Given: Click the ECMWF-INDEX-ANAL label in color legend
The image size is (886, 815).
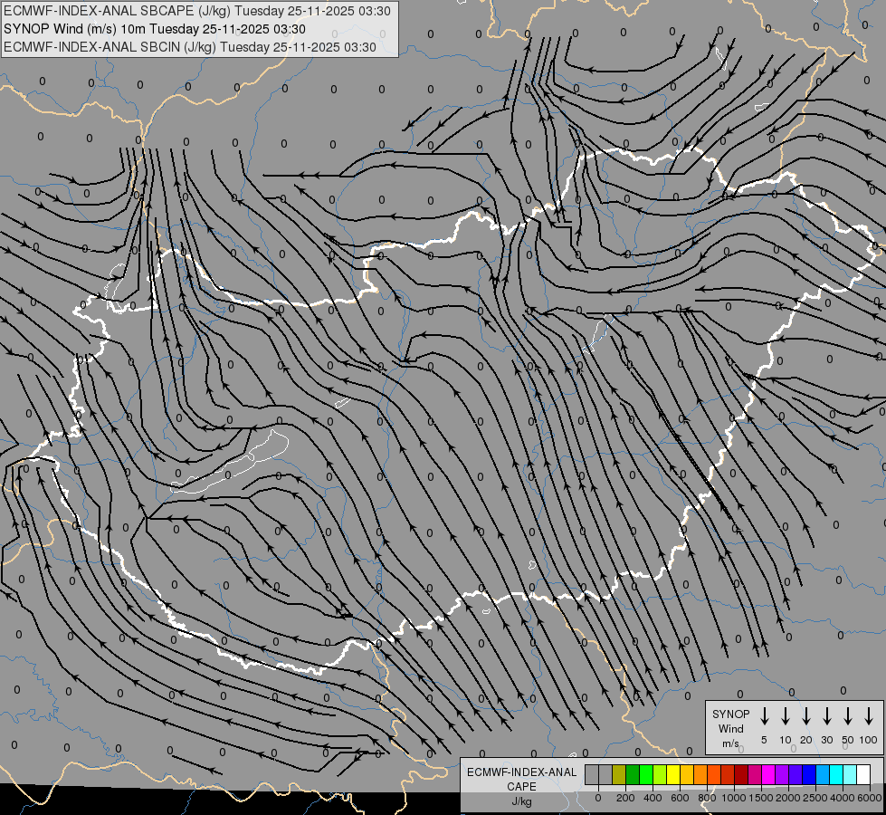Looking at the screenshot, I should [521, 772].
